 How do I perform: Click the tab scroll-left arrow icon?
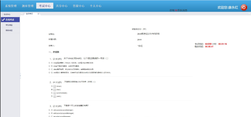point(22,14)
